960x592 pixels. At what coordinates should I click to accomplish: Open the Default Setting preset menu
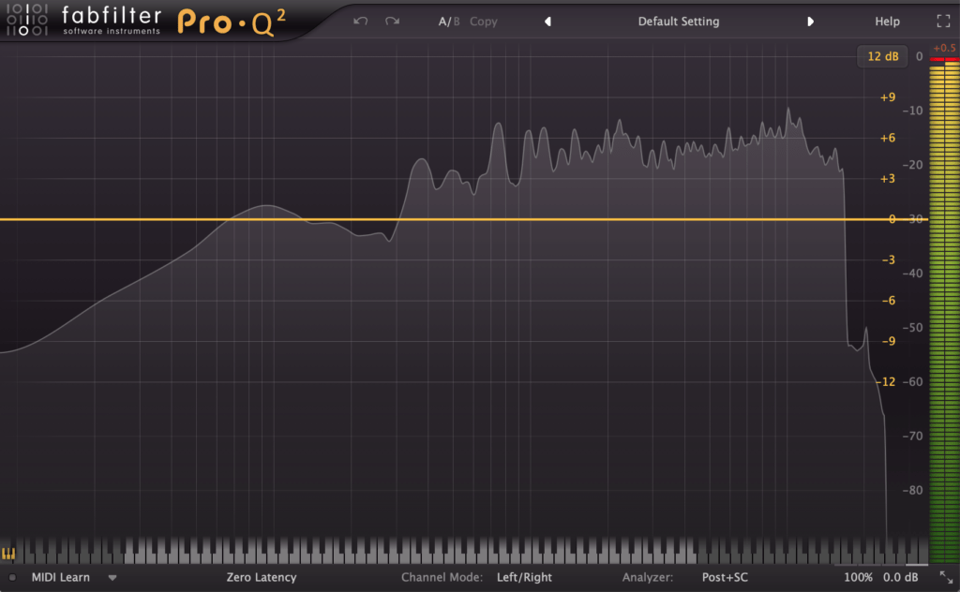point(678,21)
